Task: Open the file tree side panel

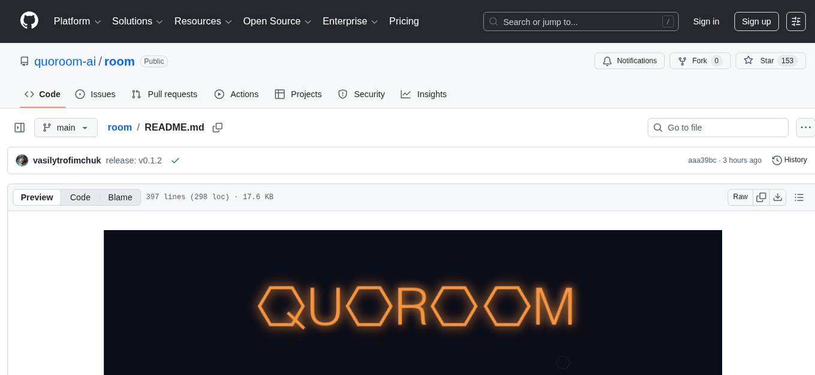Action: click(19, 127)
